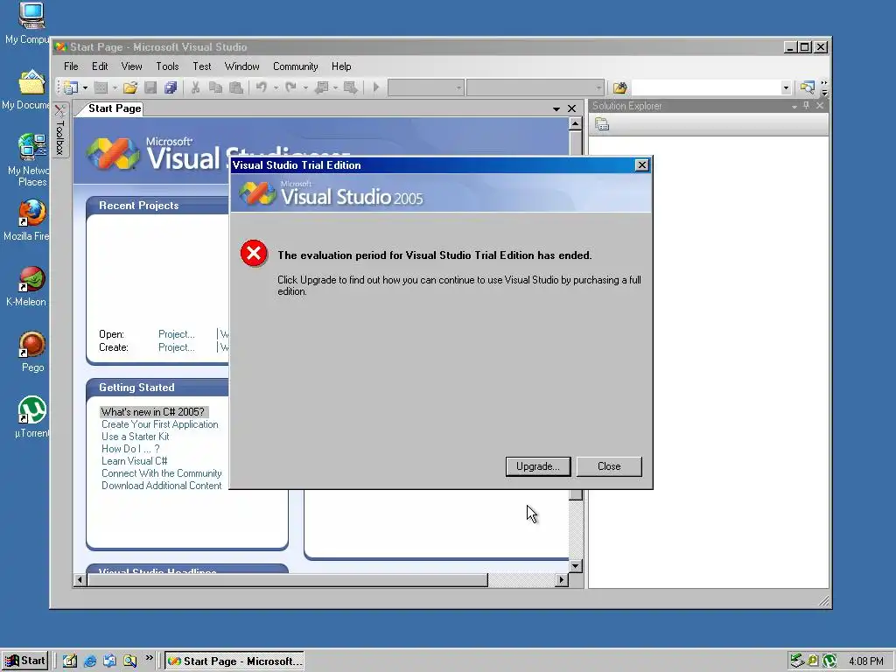896x672 pixels.
Task: Click the Navigate Forward toolbar icon
Action: pos(351,87)
